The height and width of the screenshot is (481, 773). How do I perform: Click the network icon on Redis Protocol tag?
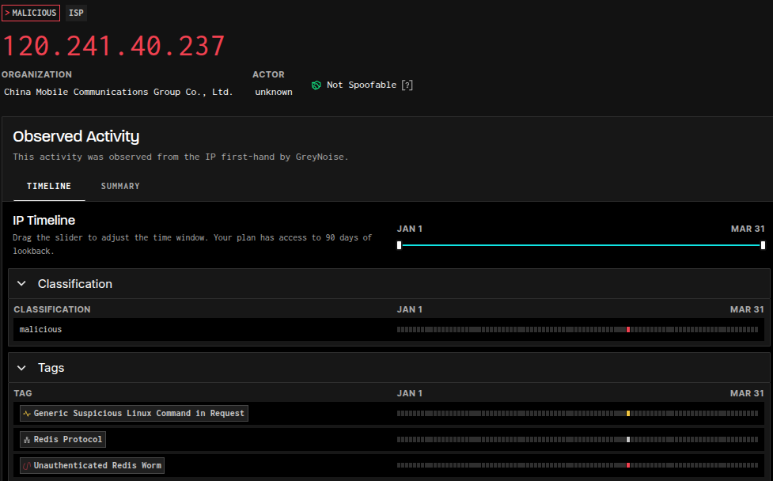coord(27,440)
